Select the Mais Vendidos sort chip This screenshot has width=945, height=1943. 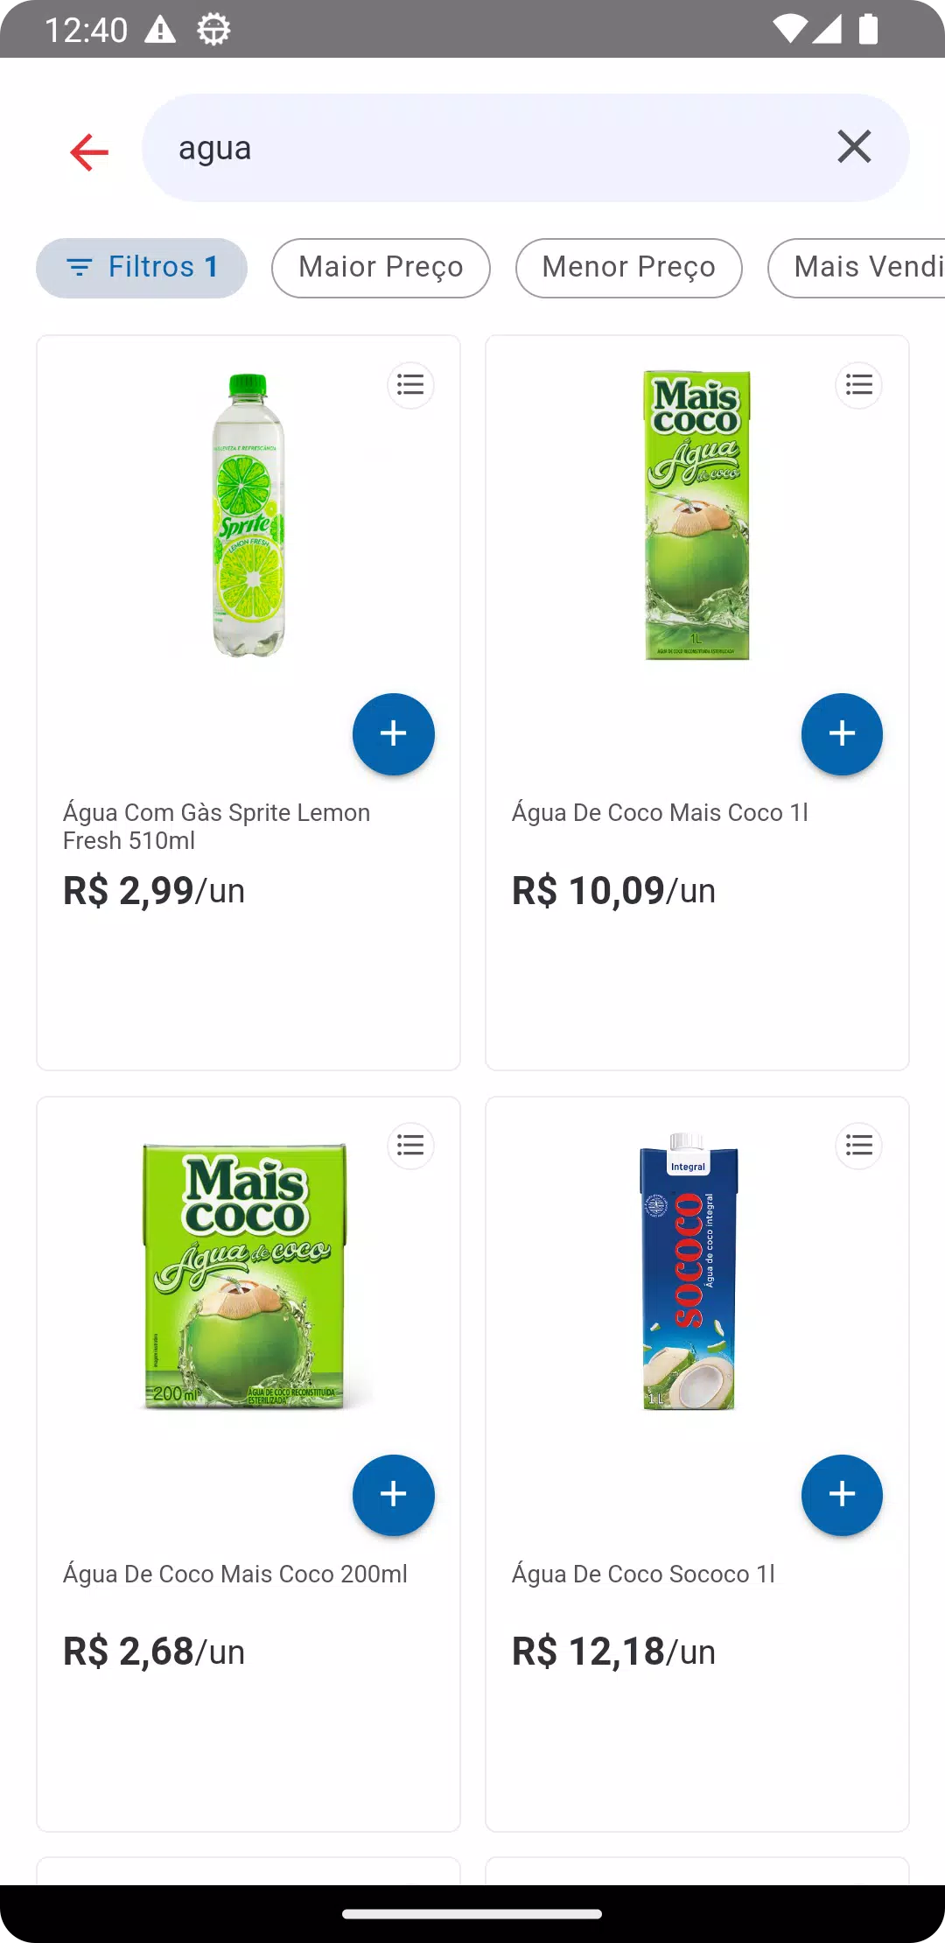(857, 268)
